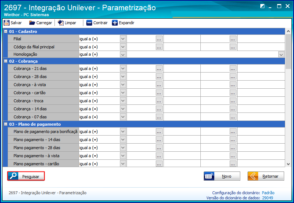Screen dimensions: 294x203
Task: Click the Retornar button
Action: [x=266, y=176]
